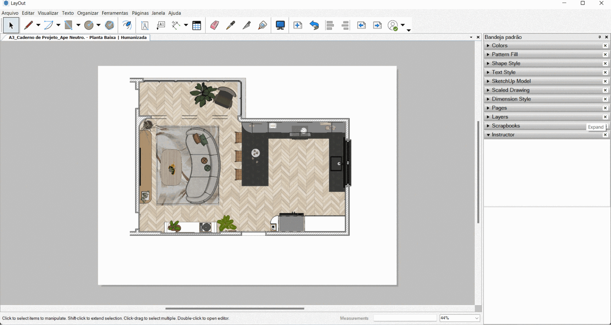The width and height of the screenshot is (611, 325).
Task: Open the Arquivo menu
Action: pyautogui.click(x=10, y=13)
